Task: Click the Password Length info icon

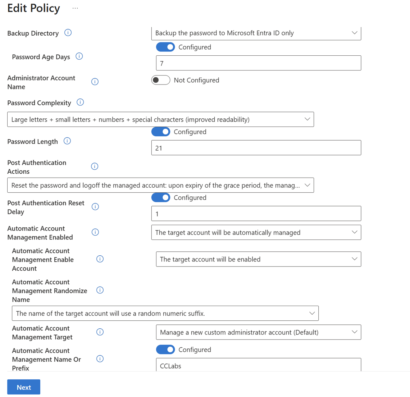Action: pyautogui.click(x=67, y=141)
